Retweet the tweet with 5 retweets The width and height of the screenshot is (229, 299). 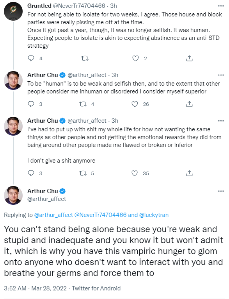(x=83, y=173)
